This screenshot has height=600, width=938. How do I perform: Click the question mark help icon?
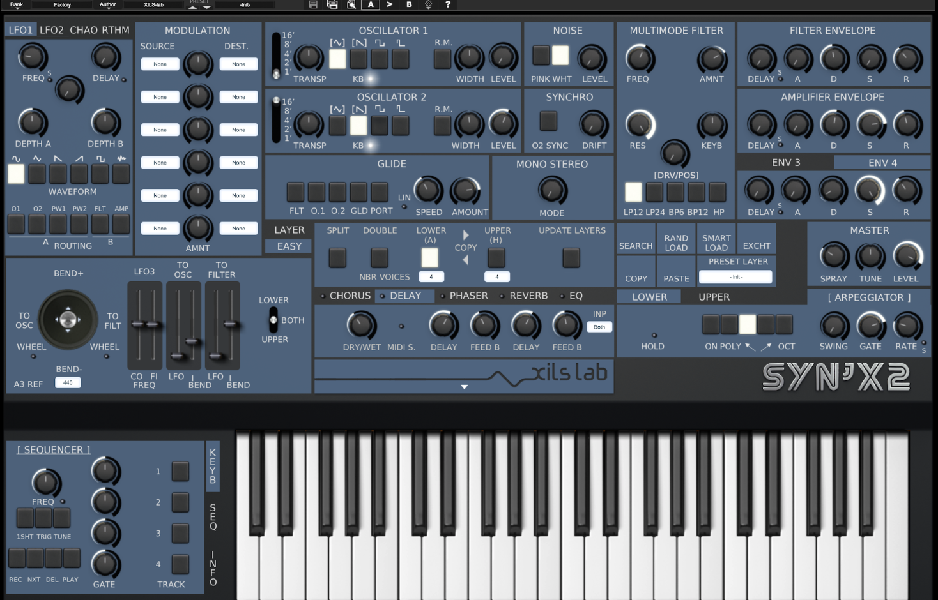[448, 4]
